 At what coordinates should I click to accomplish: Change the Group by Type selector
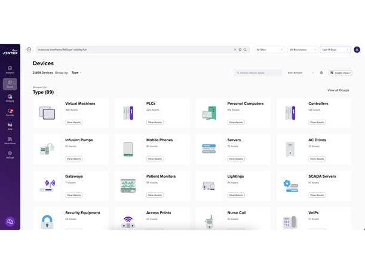[76, 72]
